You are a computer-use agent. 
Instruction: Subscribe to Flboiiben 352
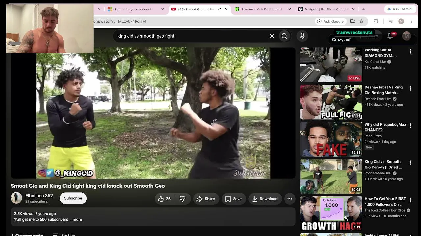[x=73, y=198]
